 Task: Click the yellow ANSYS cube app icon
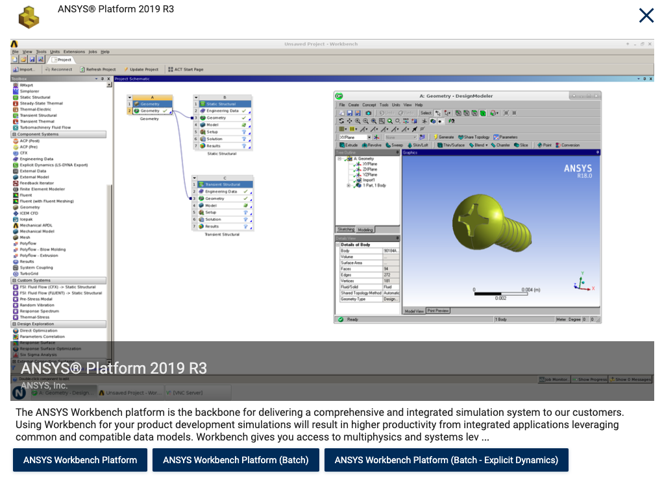29,18
